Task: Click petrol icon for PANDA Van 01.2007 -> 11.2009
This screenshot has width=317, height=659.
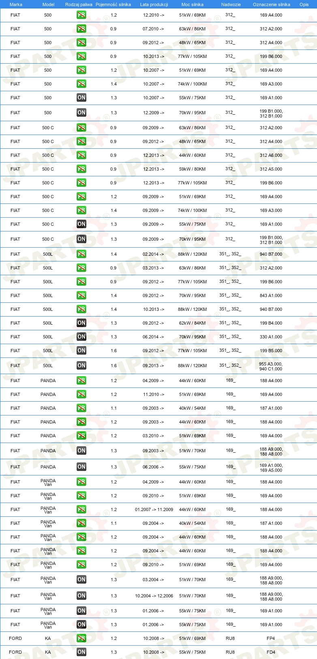Action: click(81, 509)
